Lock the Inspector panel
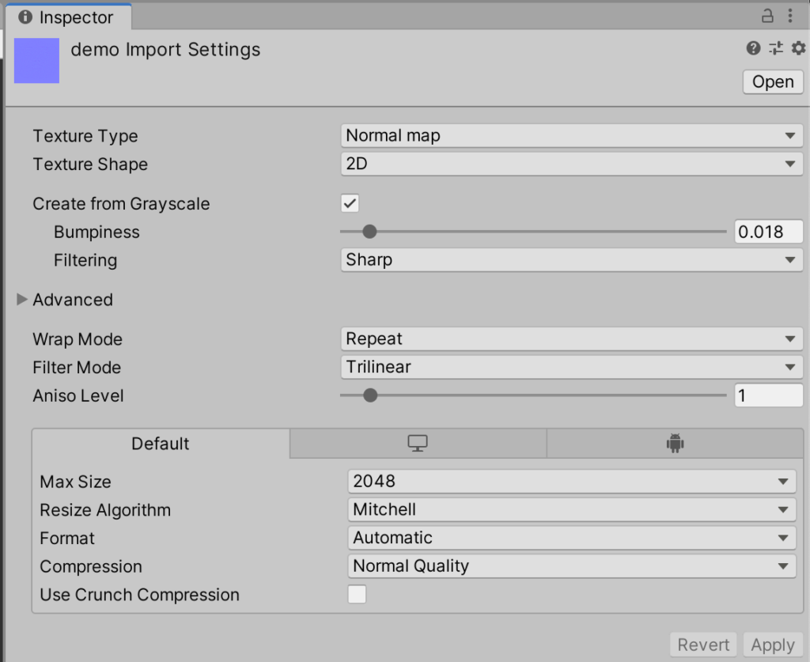This screenshot has height=662, width=810. click(767, 16)
